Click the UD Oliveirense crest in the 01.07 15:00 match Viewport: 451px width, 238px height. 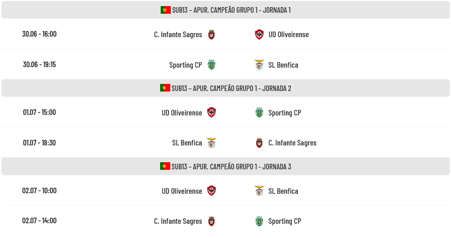212,112
